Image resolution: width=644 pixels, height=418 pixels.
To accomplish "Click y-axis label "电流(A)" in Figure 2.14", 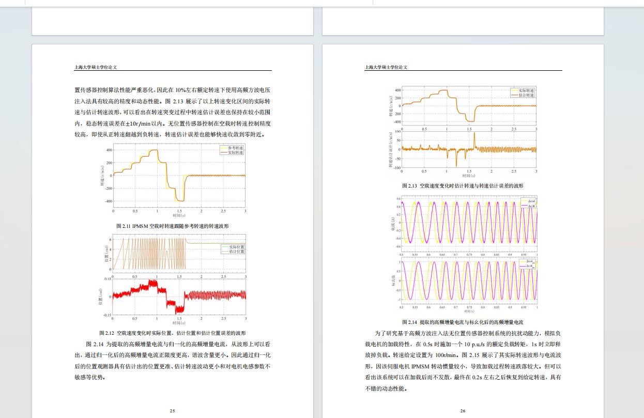I will point(392,223).
